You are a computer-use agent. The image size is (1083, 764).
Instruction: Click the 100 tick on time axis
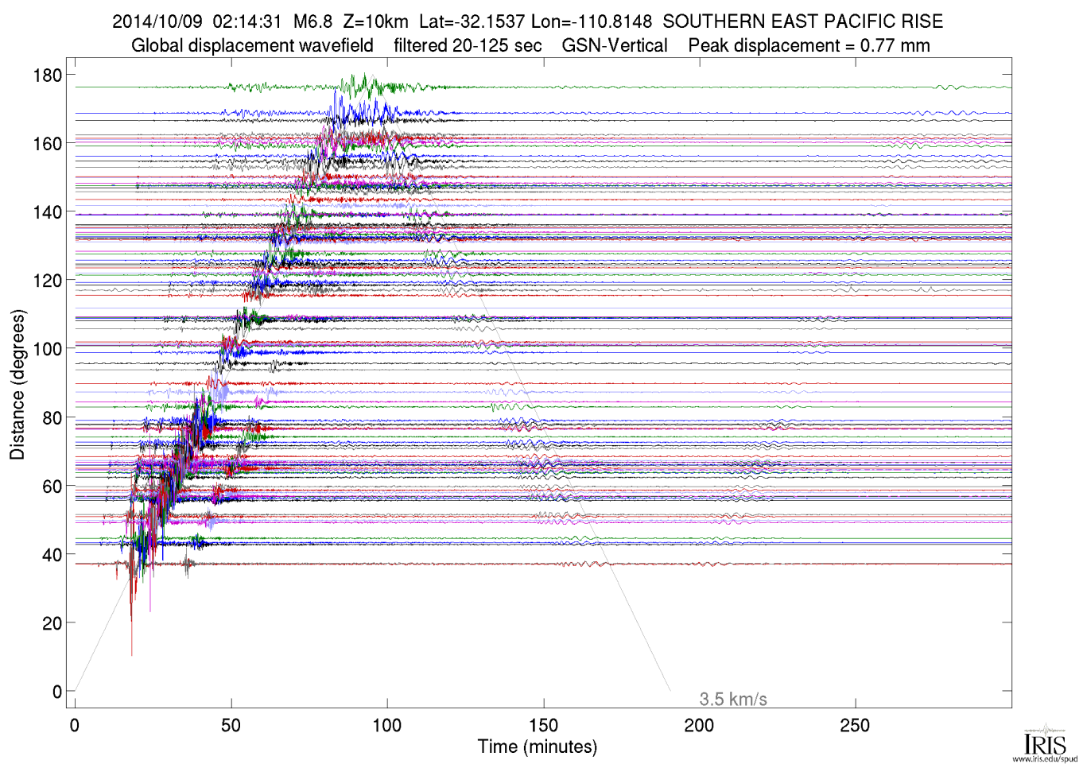387,726
